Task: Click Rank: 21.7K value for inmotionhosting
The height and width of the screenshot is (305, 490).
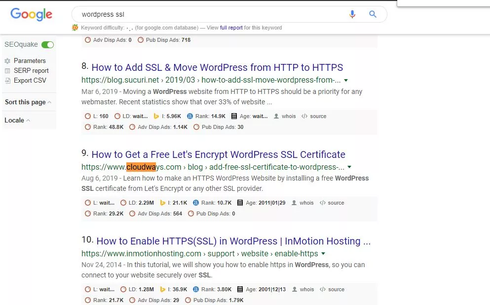Action: 108,301
